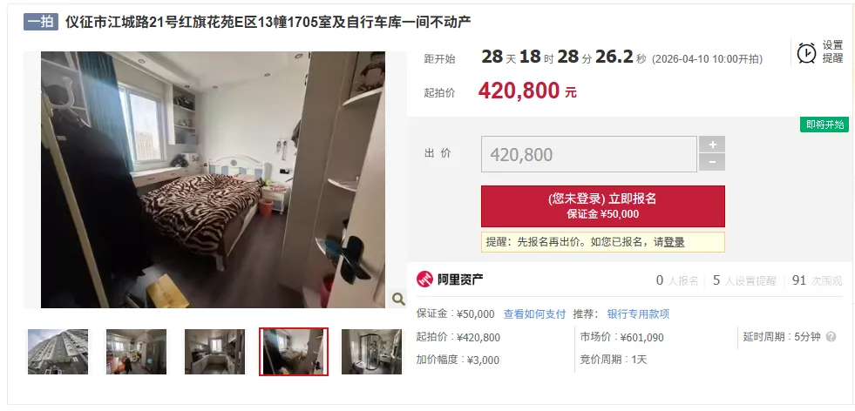Screen dimensions: 855x411
Task: Select the building exterior thumbnail
Action: (58, 352)
